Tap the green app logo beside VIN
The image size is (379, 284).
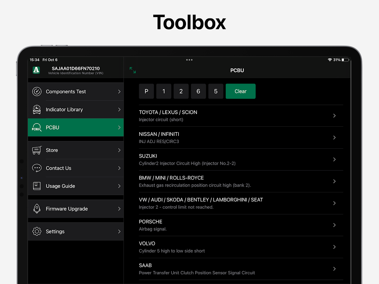(36, 70)
